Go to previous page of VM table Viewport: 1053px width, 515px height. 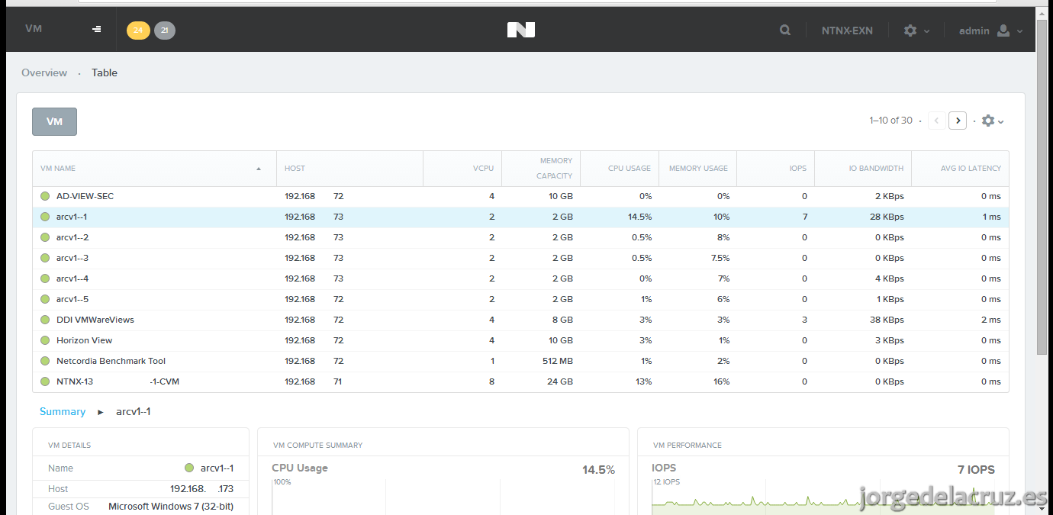point(937,121)
